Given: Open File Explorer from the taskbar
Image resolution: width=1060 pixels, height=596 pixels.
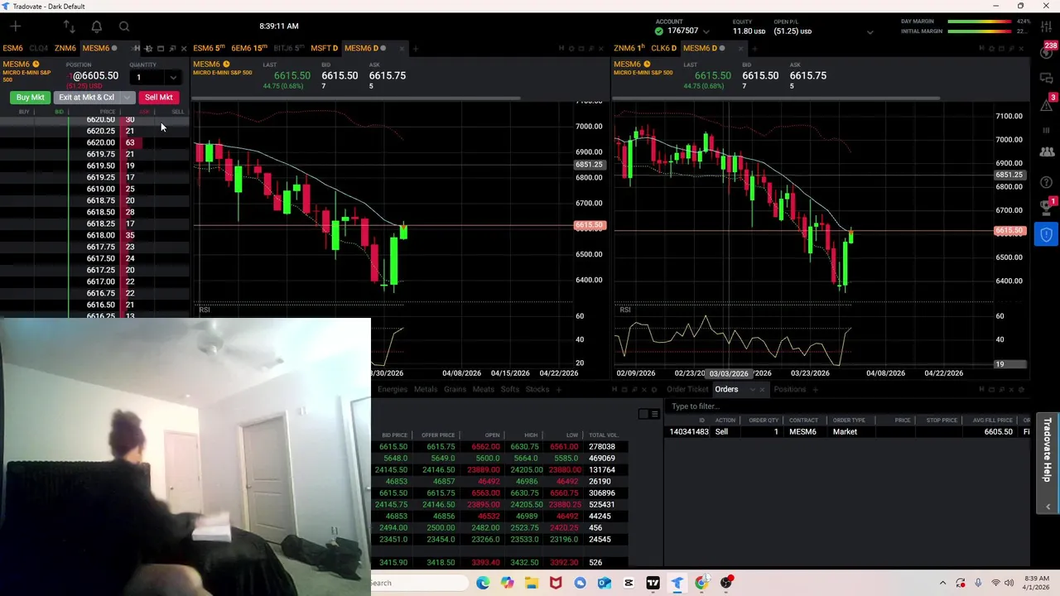Looking at the screenshot, I should tap(531, 583).
